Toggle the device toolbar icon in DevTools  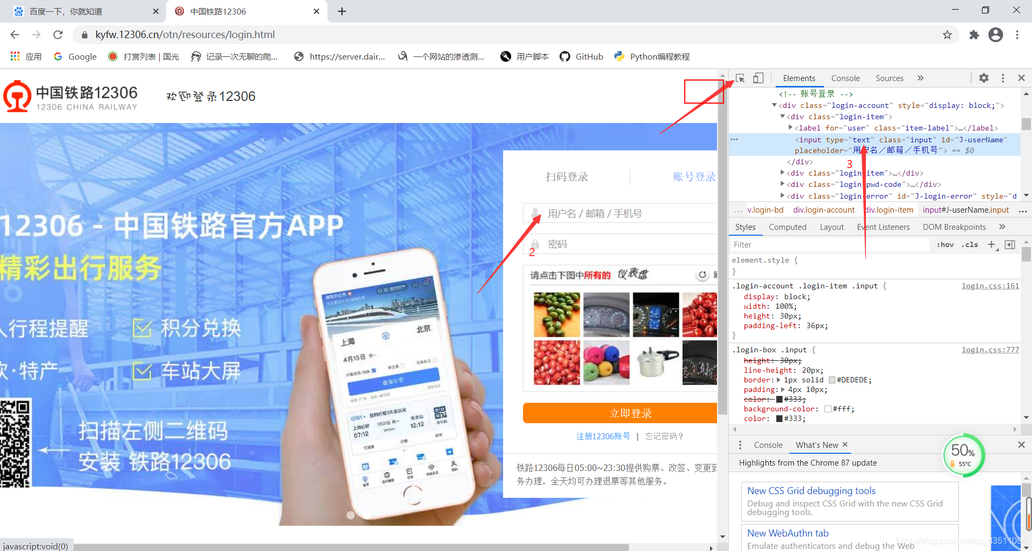coord(758,78)
